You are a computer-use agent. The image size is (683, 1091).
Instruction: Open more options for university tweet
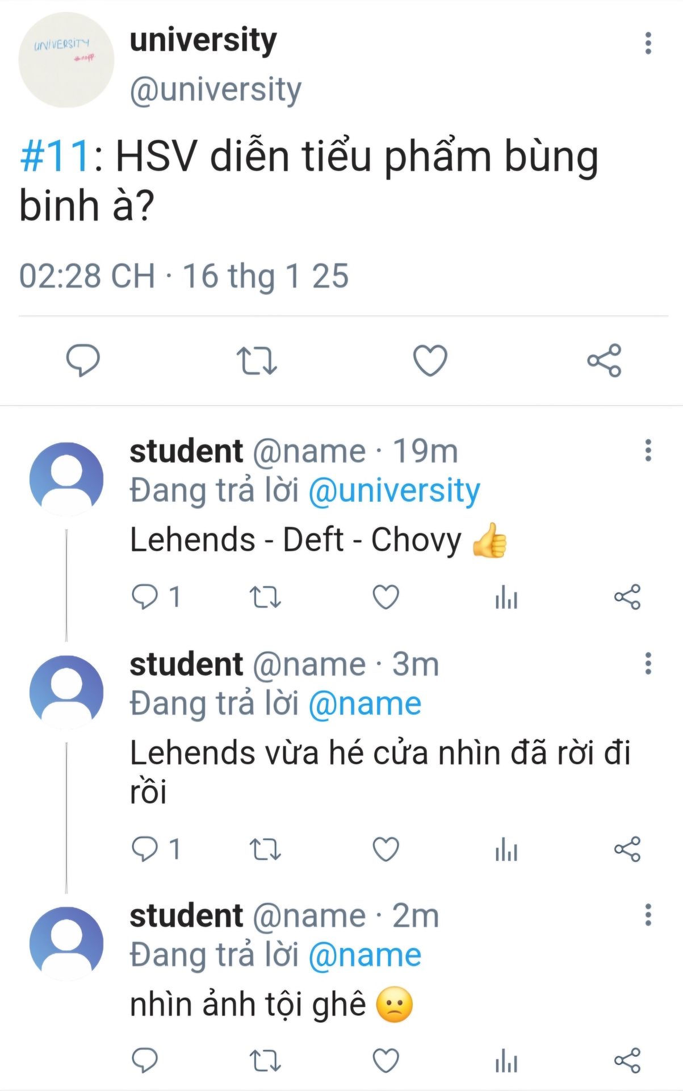(648, 43)
